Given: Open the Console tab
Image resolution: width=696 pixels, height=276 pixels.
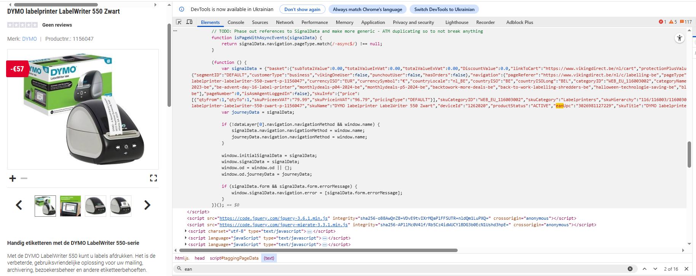Looking at the screenshot, I should [236, 22].
